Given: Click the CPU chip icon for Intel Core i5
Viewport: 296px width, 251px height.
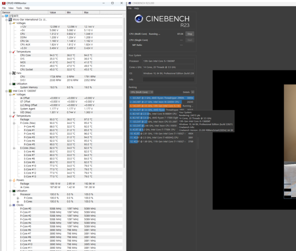Looking at the screenshot, I should [10, 91].
